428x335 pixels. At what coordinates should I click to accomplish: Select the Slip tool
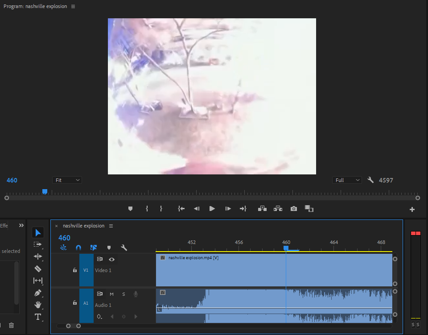pyautogui.click(x=37, y=281)
